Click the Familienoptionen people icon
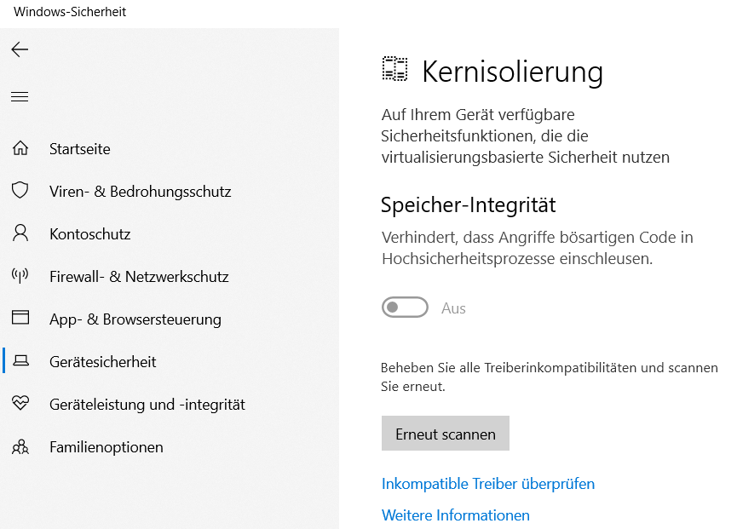 tap(20, 446)
